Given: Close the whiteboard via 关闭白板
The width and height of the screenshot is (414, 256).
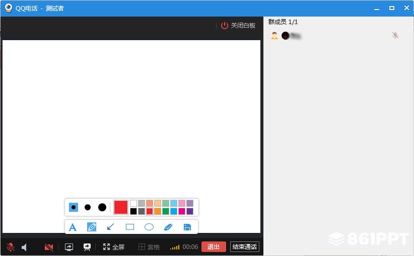Looking at the screenshot, I should click(x=238, y=26).
